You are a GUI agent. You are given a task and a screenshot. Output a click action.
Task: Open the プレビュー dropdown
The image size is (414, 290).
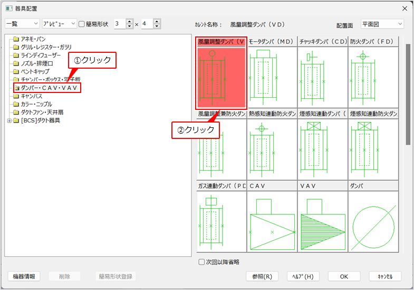(59, 24)
